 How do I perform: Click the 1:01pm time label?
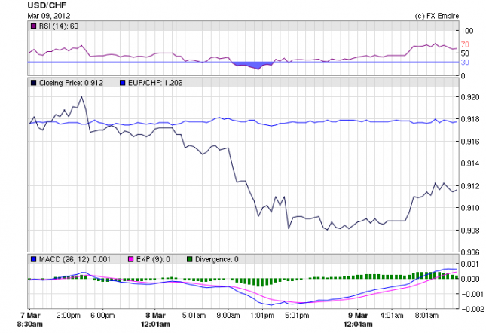(262, 316)
